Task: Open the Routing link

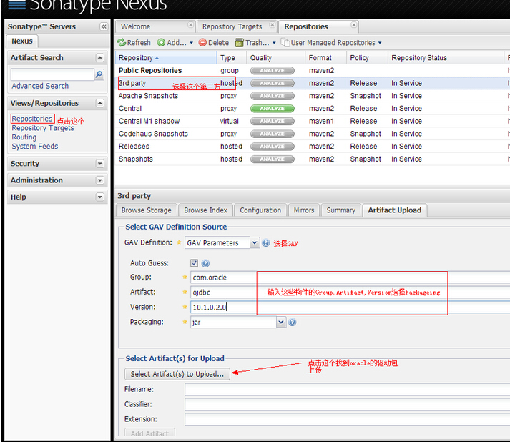Action: click(x=24, y=137)
